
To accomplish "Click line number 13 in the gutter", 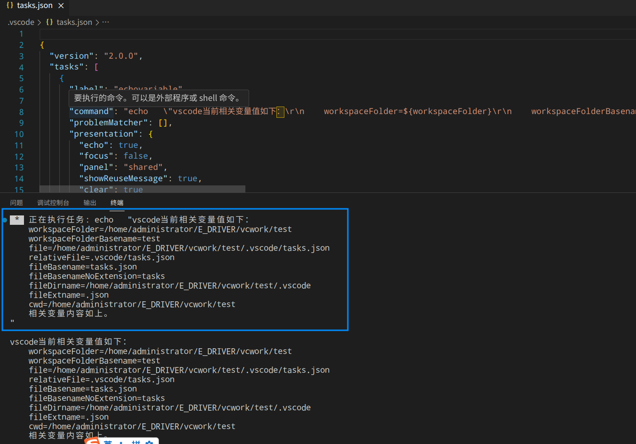I will [19, 168].
